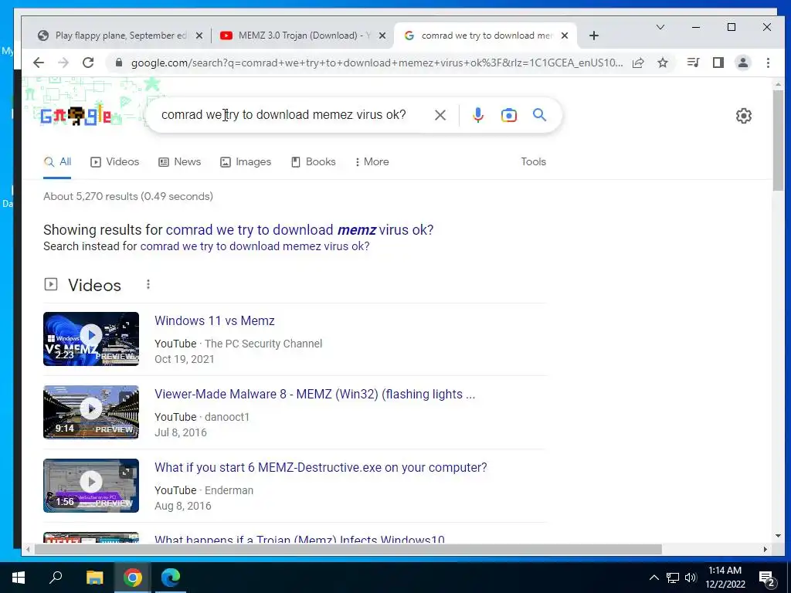Viewport: 791px width, 593px height.
Task: Switch to News search results
Action: pos(179,162)
